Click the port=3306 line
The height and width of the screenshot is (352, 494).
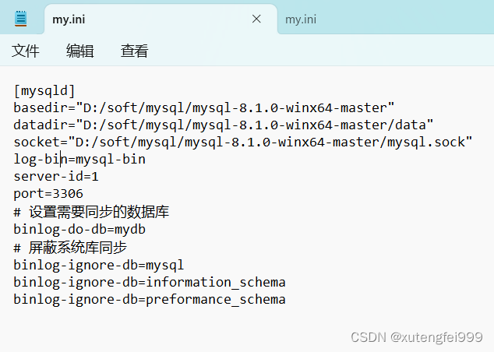[48, 193]
